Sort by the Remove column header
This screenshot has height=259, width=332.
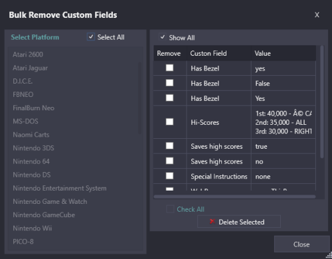coord(170,53)
